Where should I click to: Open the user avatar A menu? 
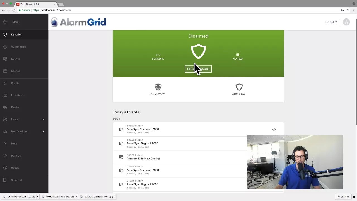click(346, 22)
